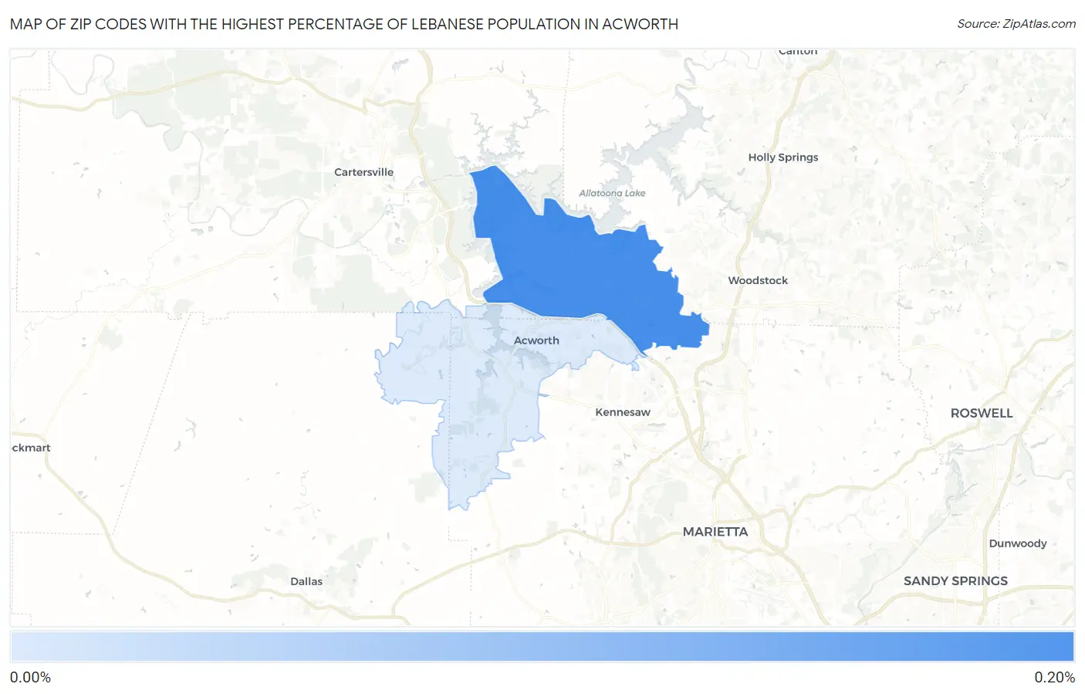This screenshot has height=694, width=1085.
Task: Click the Dunwoody city label
Action: [x=1018, y=543]
